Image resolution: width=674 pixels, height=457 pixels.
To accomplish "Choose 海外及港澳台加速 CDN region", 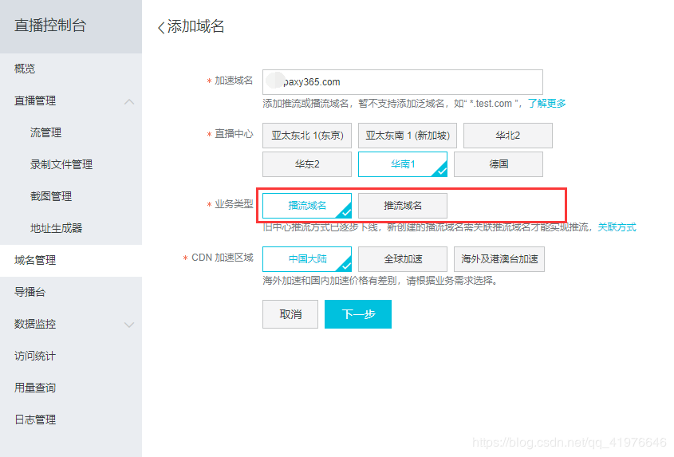I will 499,259.
